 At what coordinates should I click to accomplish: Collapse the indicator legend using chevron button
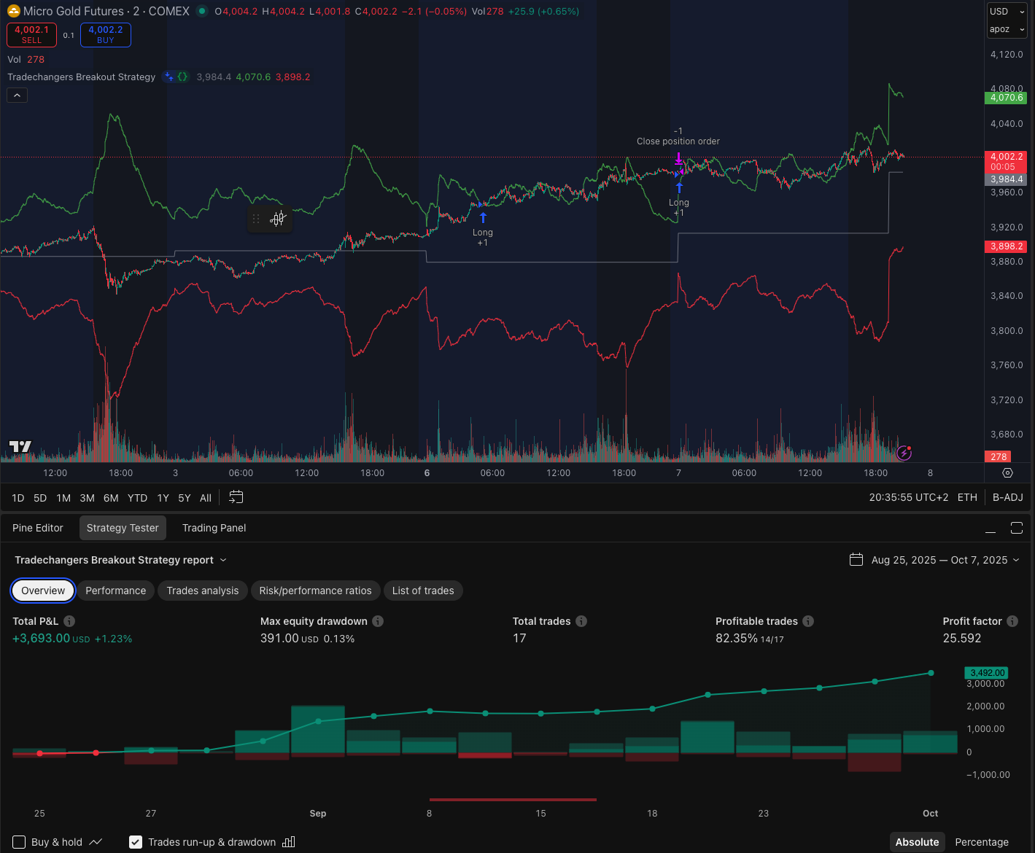point(17,96)
